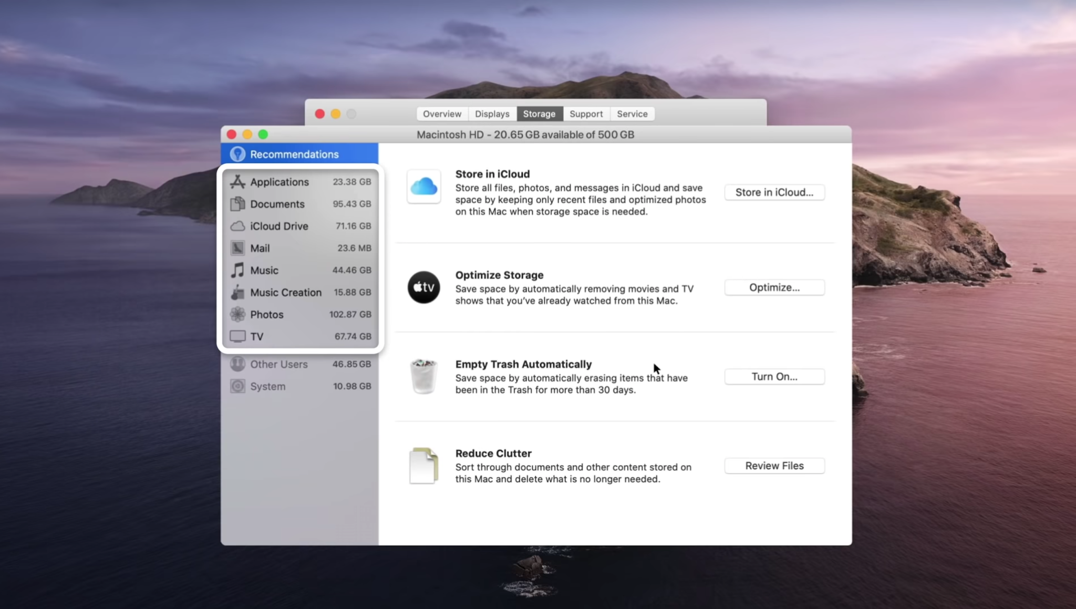Select the Applications category icon

coord(238,182)
